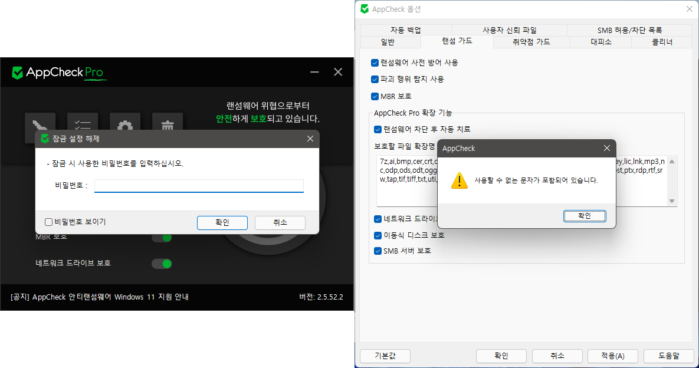Click the 기본값 button
The height and width of the screenshot is (368, 699).
click(385, 356)
